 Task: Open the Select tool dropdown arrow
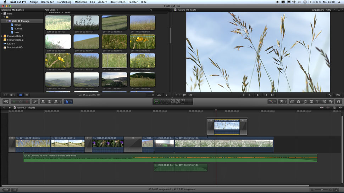71,102
